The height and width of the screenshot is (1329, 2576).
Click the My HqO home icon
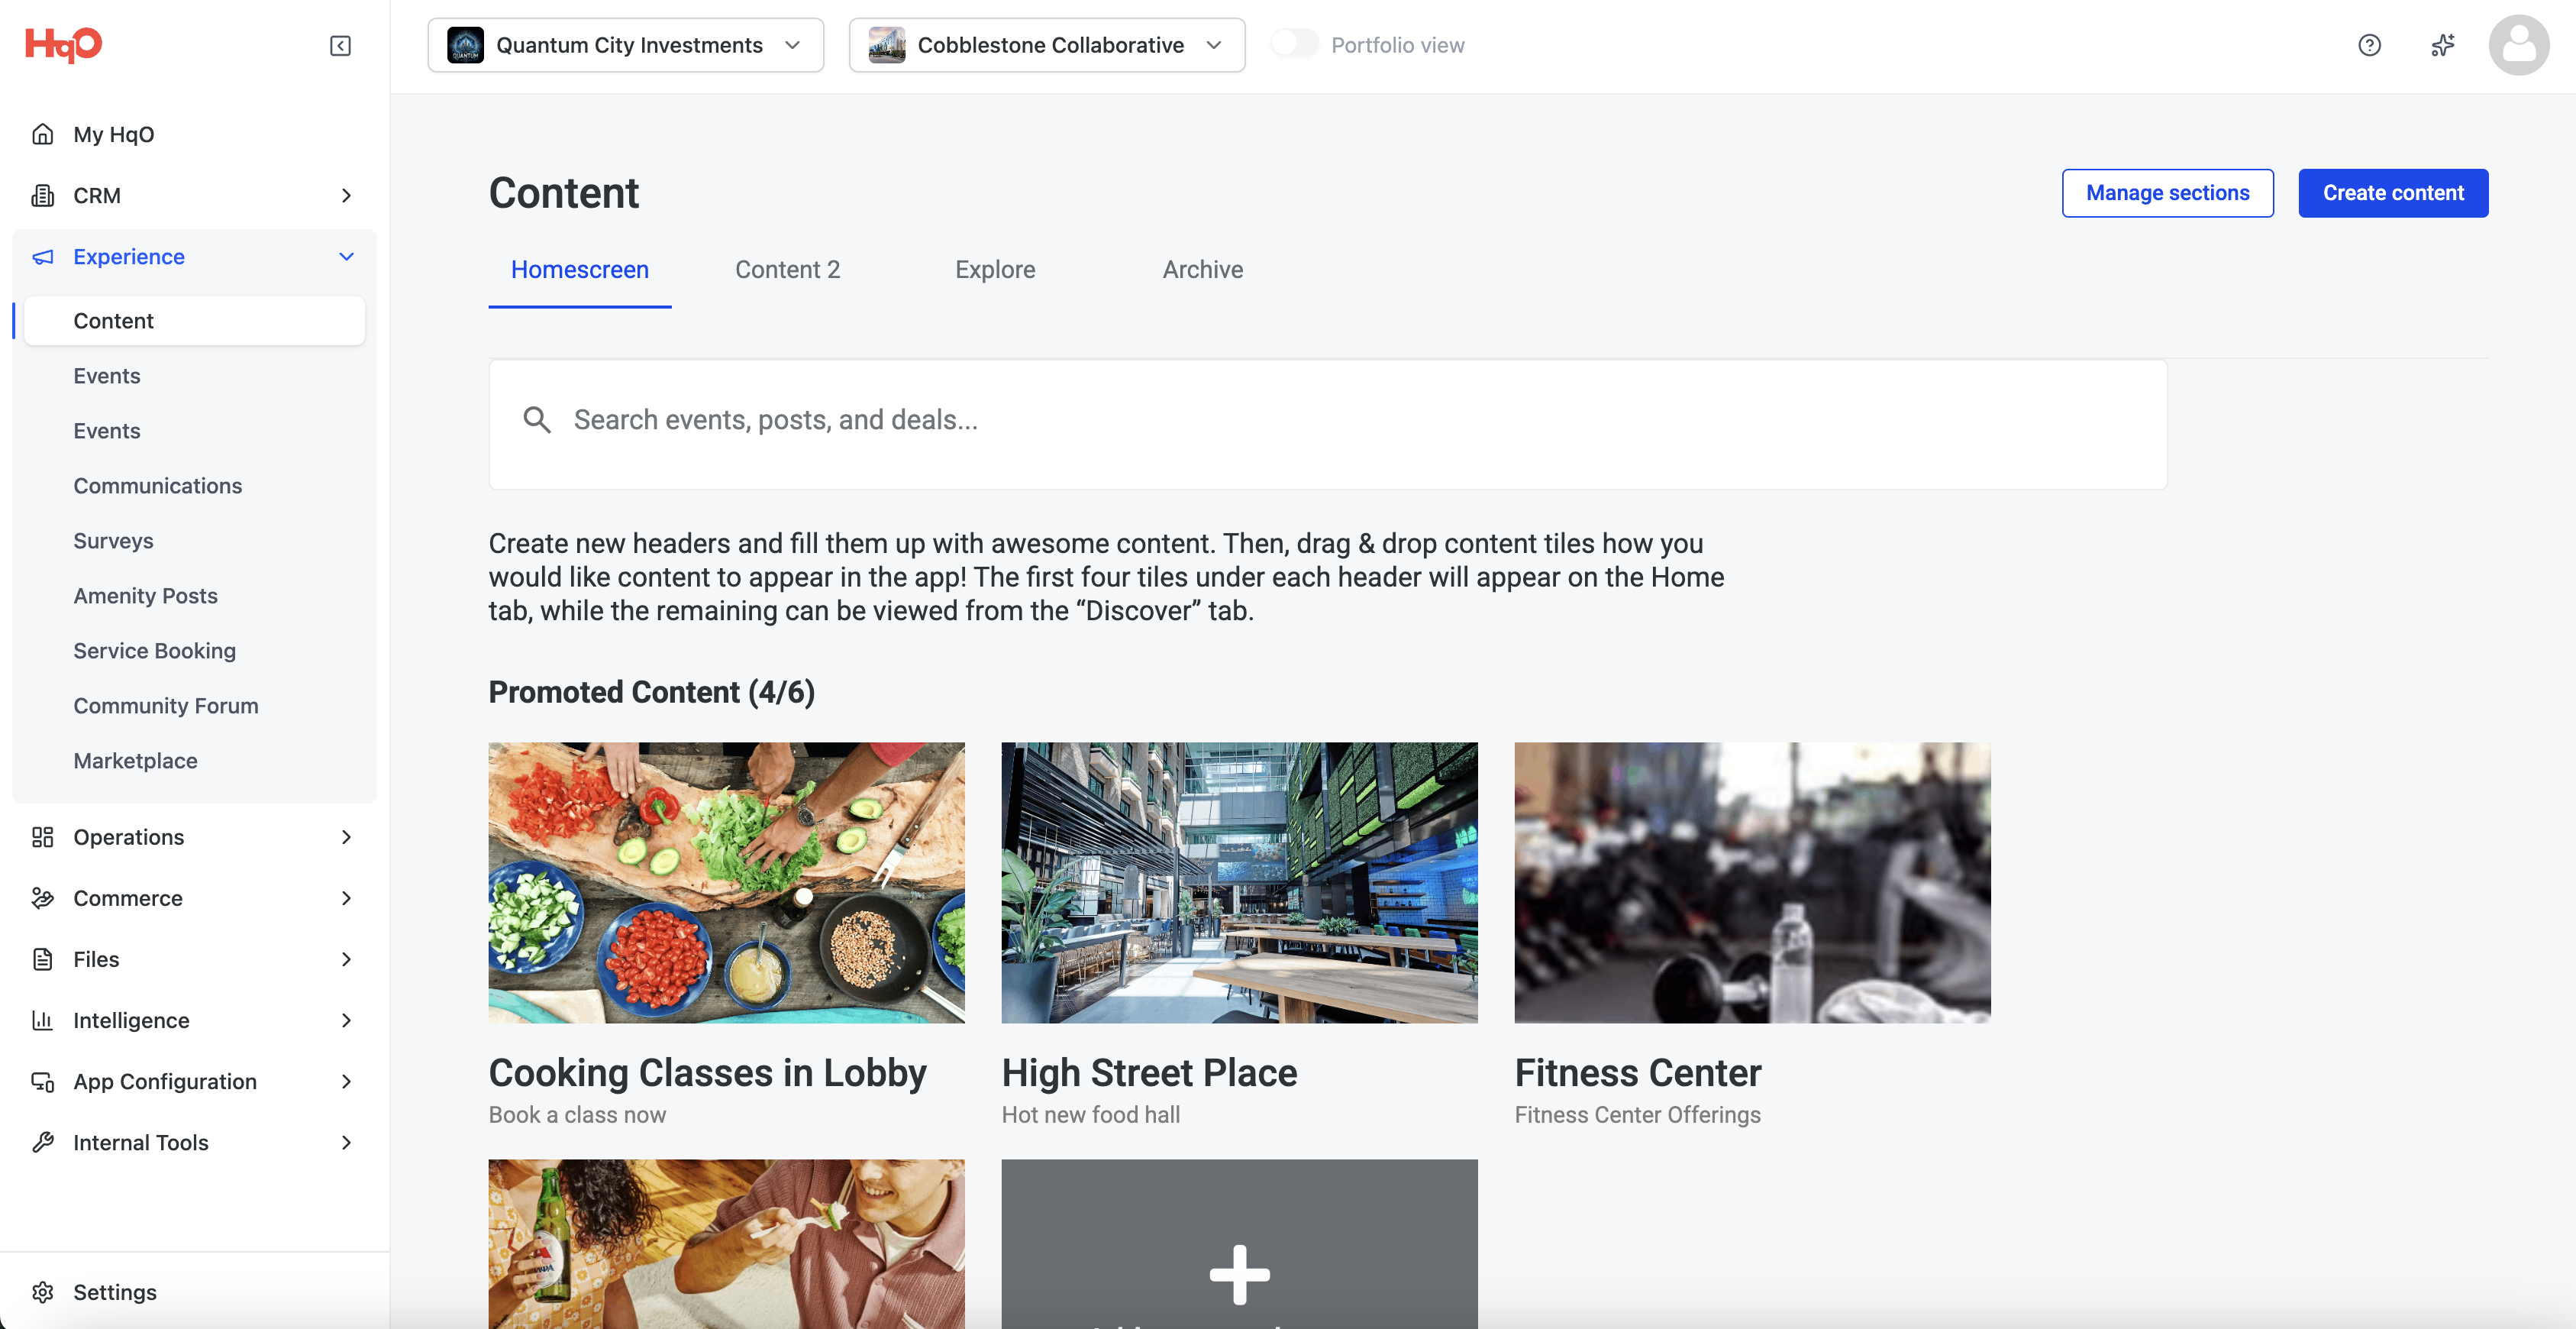pyautogui.click(x=42, y=134)
